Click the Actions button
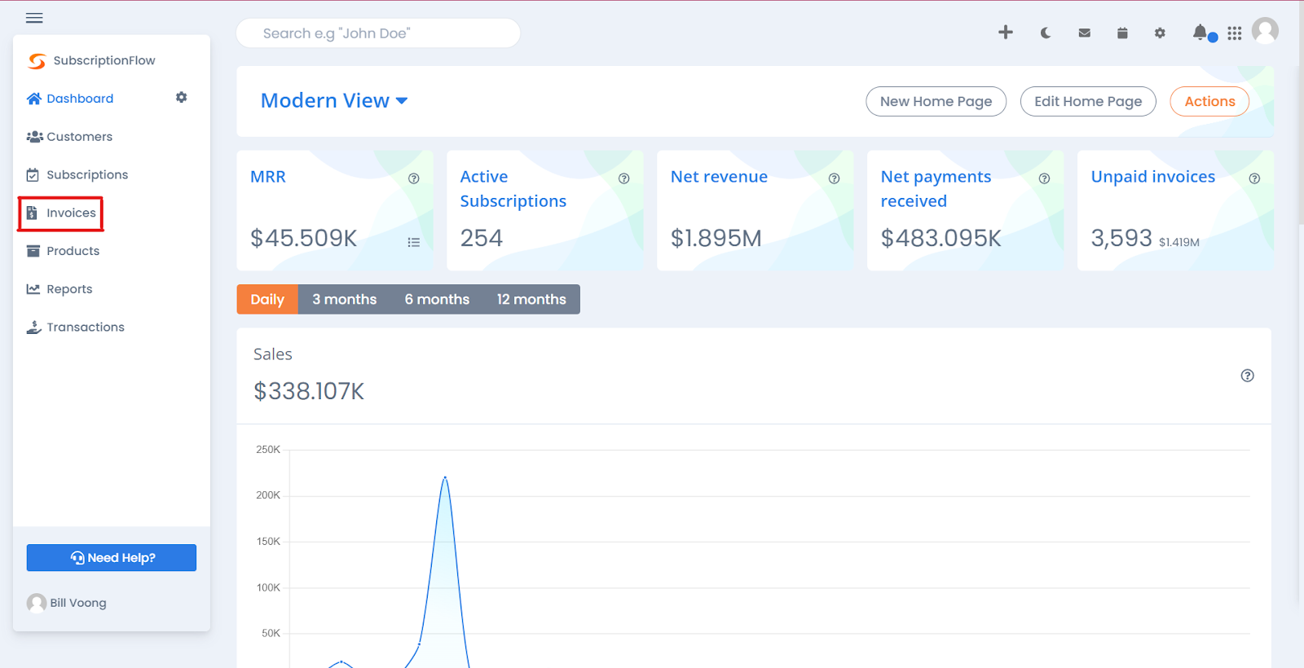This screenshot has width=1304, height=668. pyautogui.click(x=1209, y=101)
